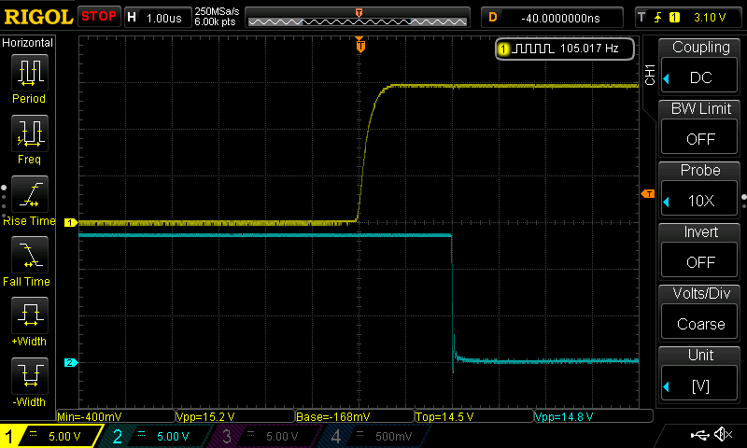Viewport: 747px width, 448px height.
Task: Select the Freq measurement icon
Action: tap(29, 137)
